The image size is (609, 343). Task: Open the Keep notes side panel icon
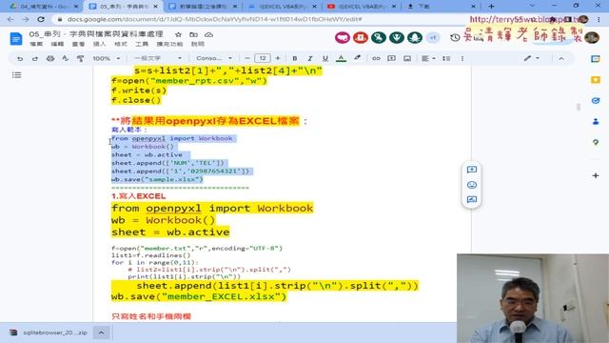[596, 80]
